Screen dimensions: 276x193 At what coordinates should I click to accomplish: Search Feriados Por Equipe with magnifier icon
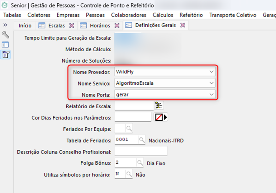click(129, 128)
